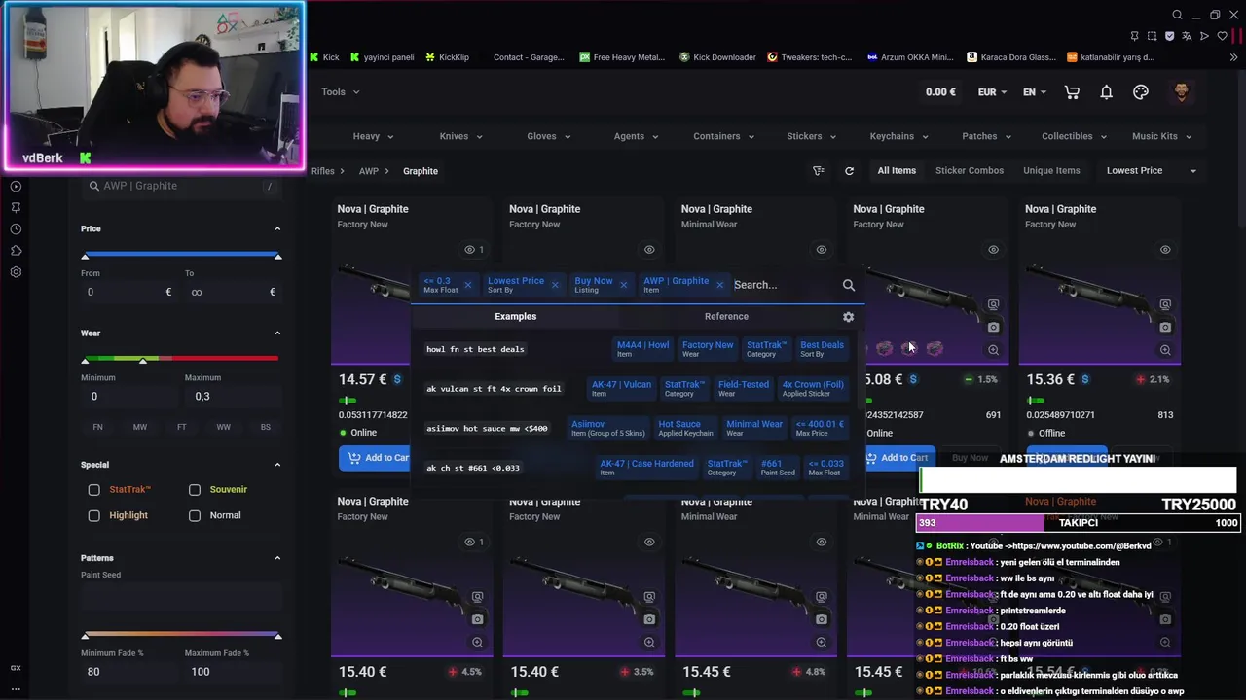Open browser sidebar history clock icon
1246x700 pixels.
point(16,229)
